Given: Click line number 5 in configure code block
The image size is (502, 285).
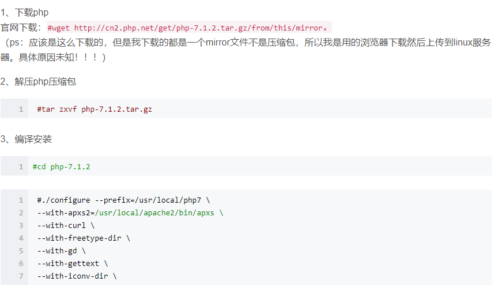Looking at the screenshot, I should [21, 251].
